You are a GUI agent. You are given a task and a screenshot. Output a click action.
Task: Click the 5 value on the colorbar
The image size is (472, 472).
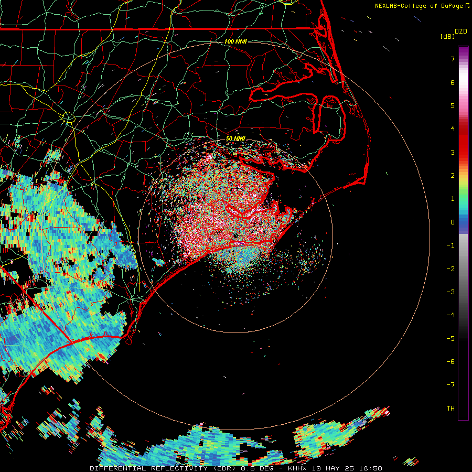tap(453, 105)
